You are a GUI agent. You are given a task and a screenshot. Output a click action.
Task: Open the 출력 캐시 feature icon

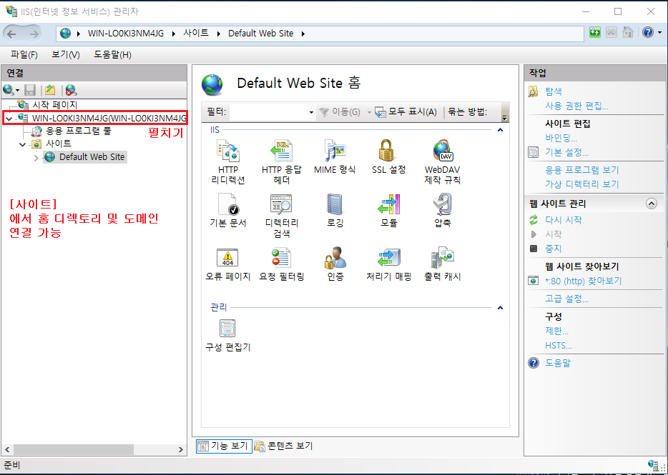pos(443,258)
